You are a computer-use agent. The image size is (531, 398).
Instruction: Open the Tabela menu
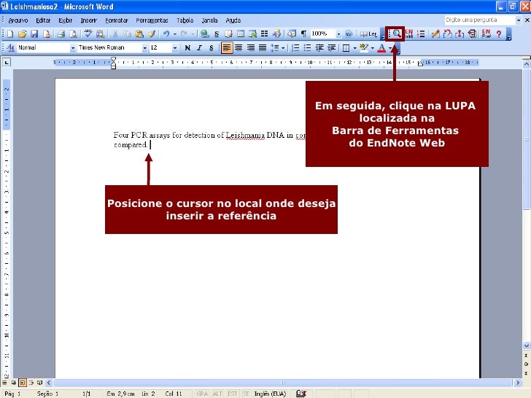click(185, 20)
